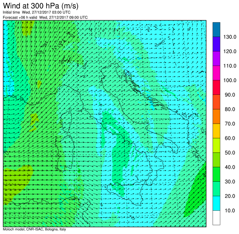Click the 110.0 colorbar label
The image size is (239, 234).
(230, 66)
